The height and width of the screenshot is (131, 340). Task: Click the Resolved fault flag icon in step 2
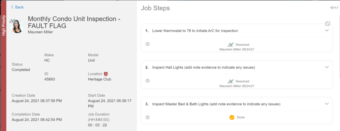230,81
